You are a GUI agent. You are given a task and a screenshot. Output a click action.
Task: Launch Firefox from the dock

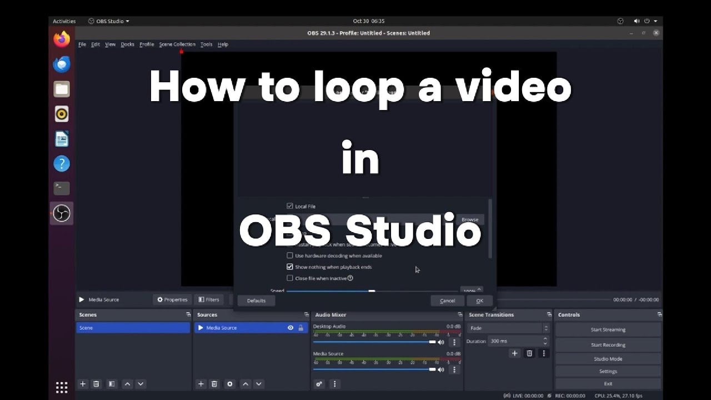point(62,39)
